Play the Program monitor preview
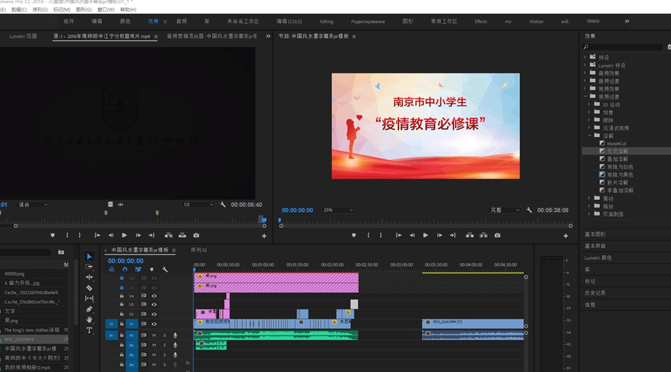This screenshot has height=372, width=671. click(x=426, y=236)
